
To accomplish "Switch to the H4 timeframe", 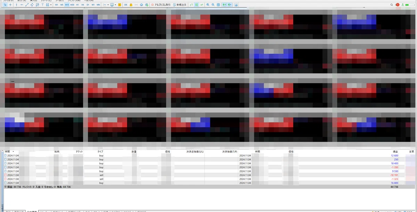I will tap(82, 5).
